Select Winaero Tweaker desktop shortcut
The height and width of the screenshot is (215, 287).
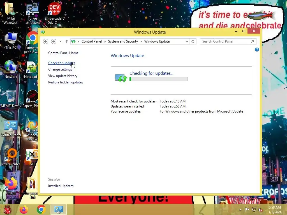[x=32, y=130]
